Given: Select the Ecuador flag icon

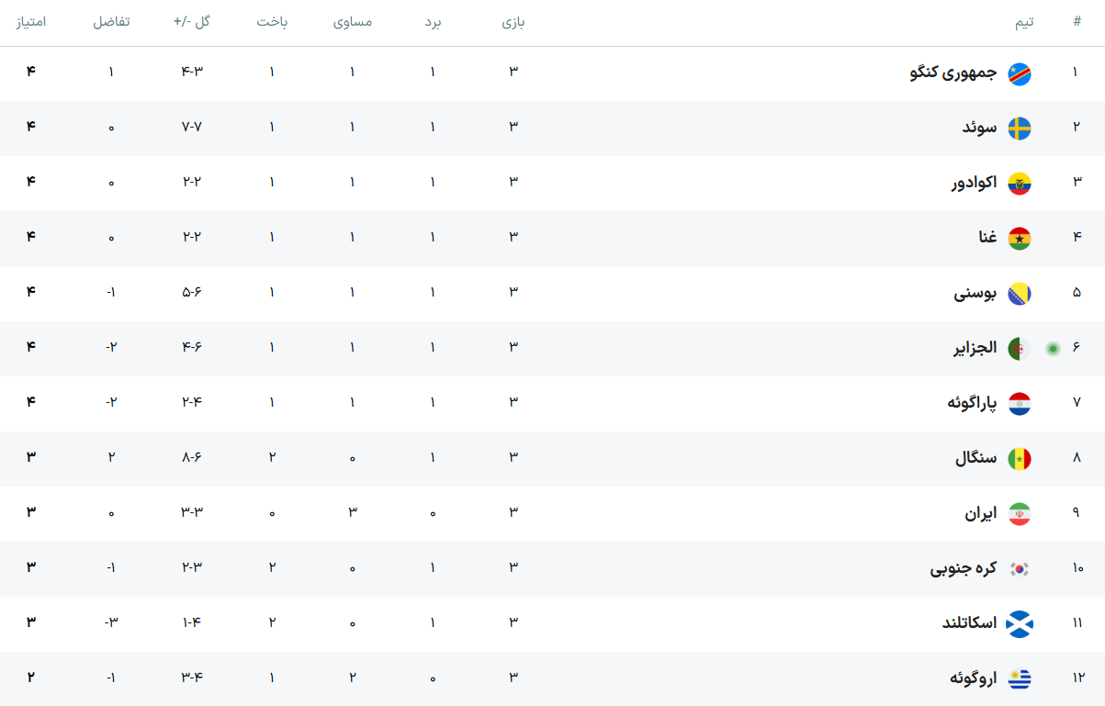Looking at the screenshot, I should pyautogui.click(x=1020, y=184).
